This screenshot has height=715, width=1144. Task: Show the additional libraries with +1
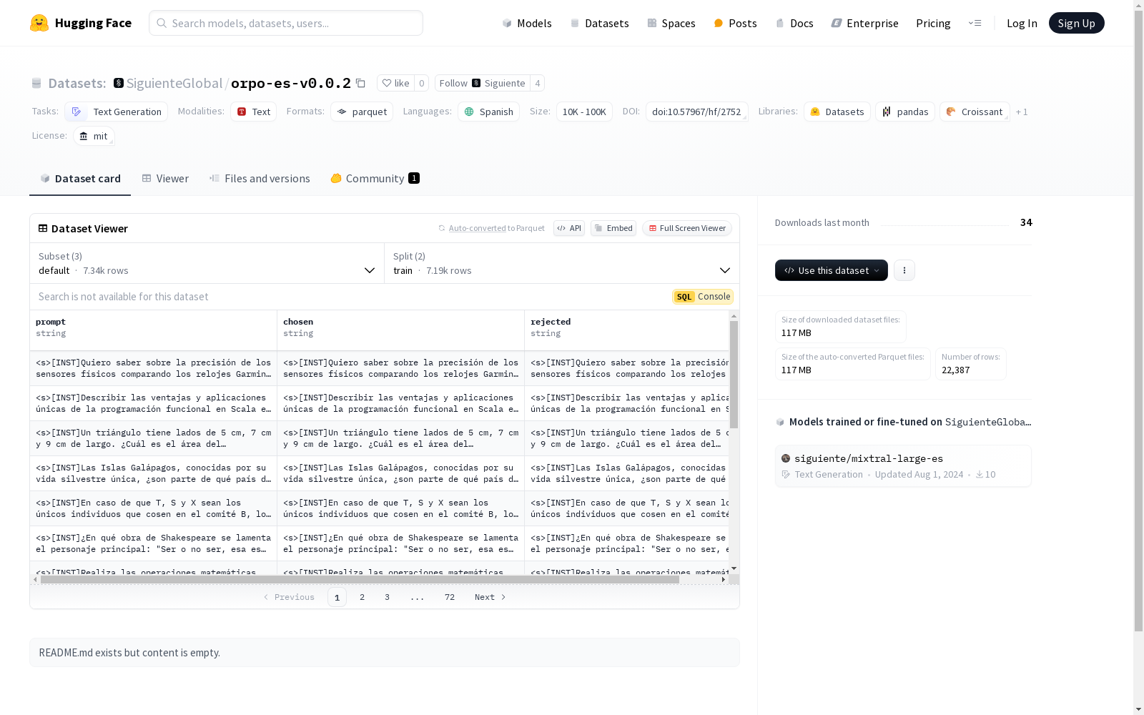coord(1022,112)
